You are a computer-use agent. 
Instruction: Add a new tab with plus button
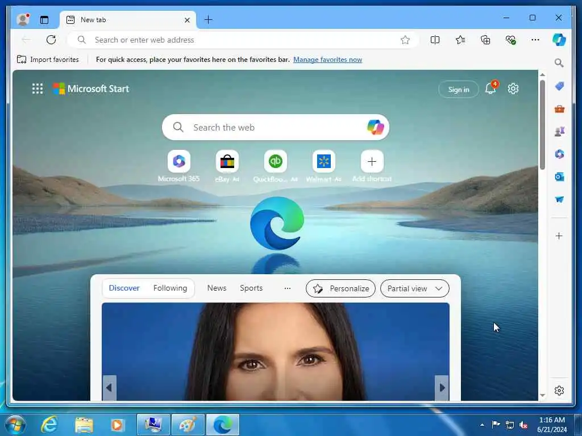(x=208, y=20)
